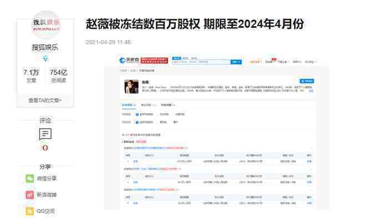Screen dimensions: 366x219
Task: Click the QQ空间 label
Action: pos(45,211)
